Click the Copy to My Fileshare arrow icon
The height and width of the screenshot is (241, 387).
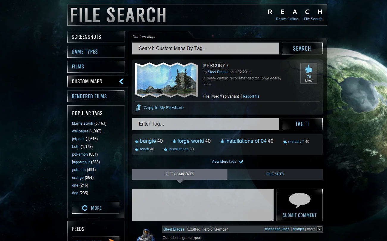(x=138, y=108)
